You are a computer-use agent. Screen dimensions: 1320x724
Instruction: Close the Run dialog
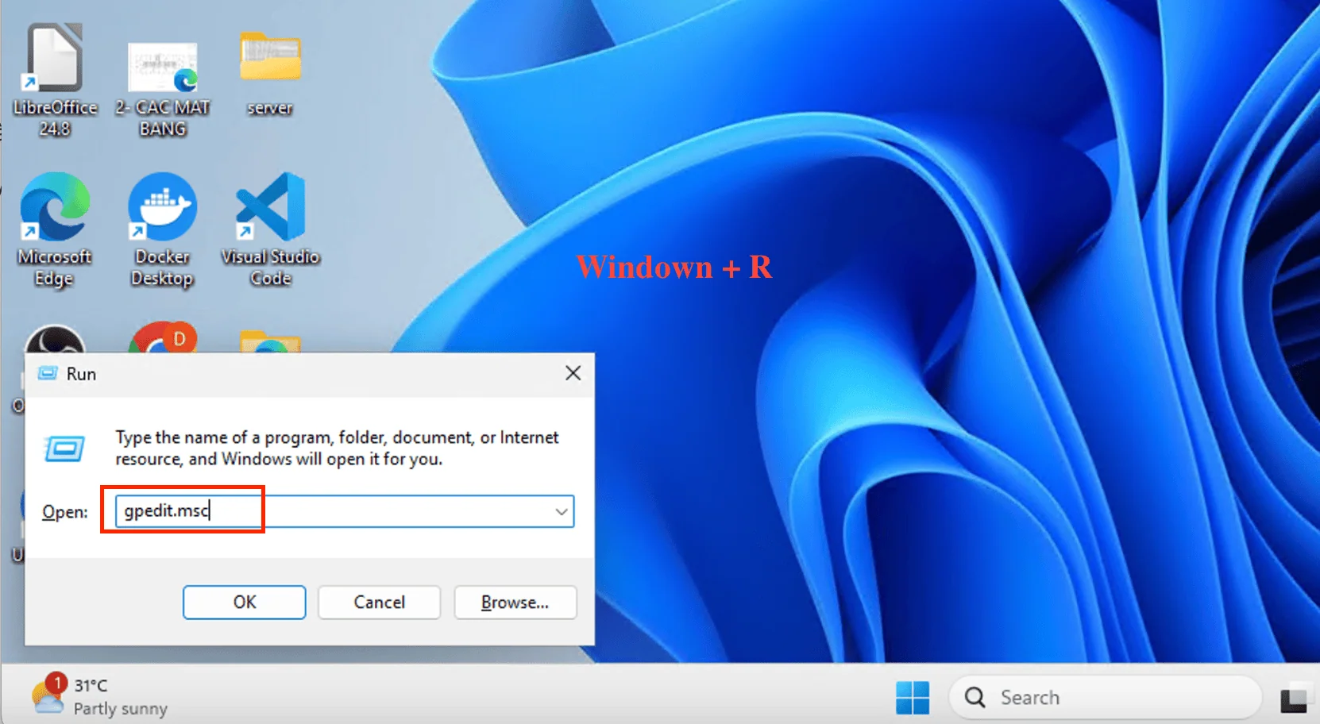click(x=573, y=372)
